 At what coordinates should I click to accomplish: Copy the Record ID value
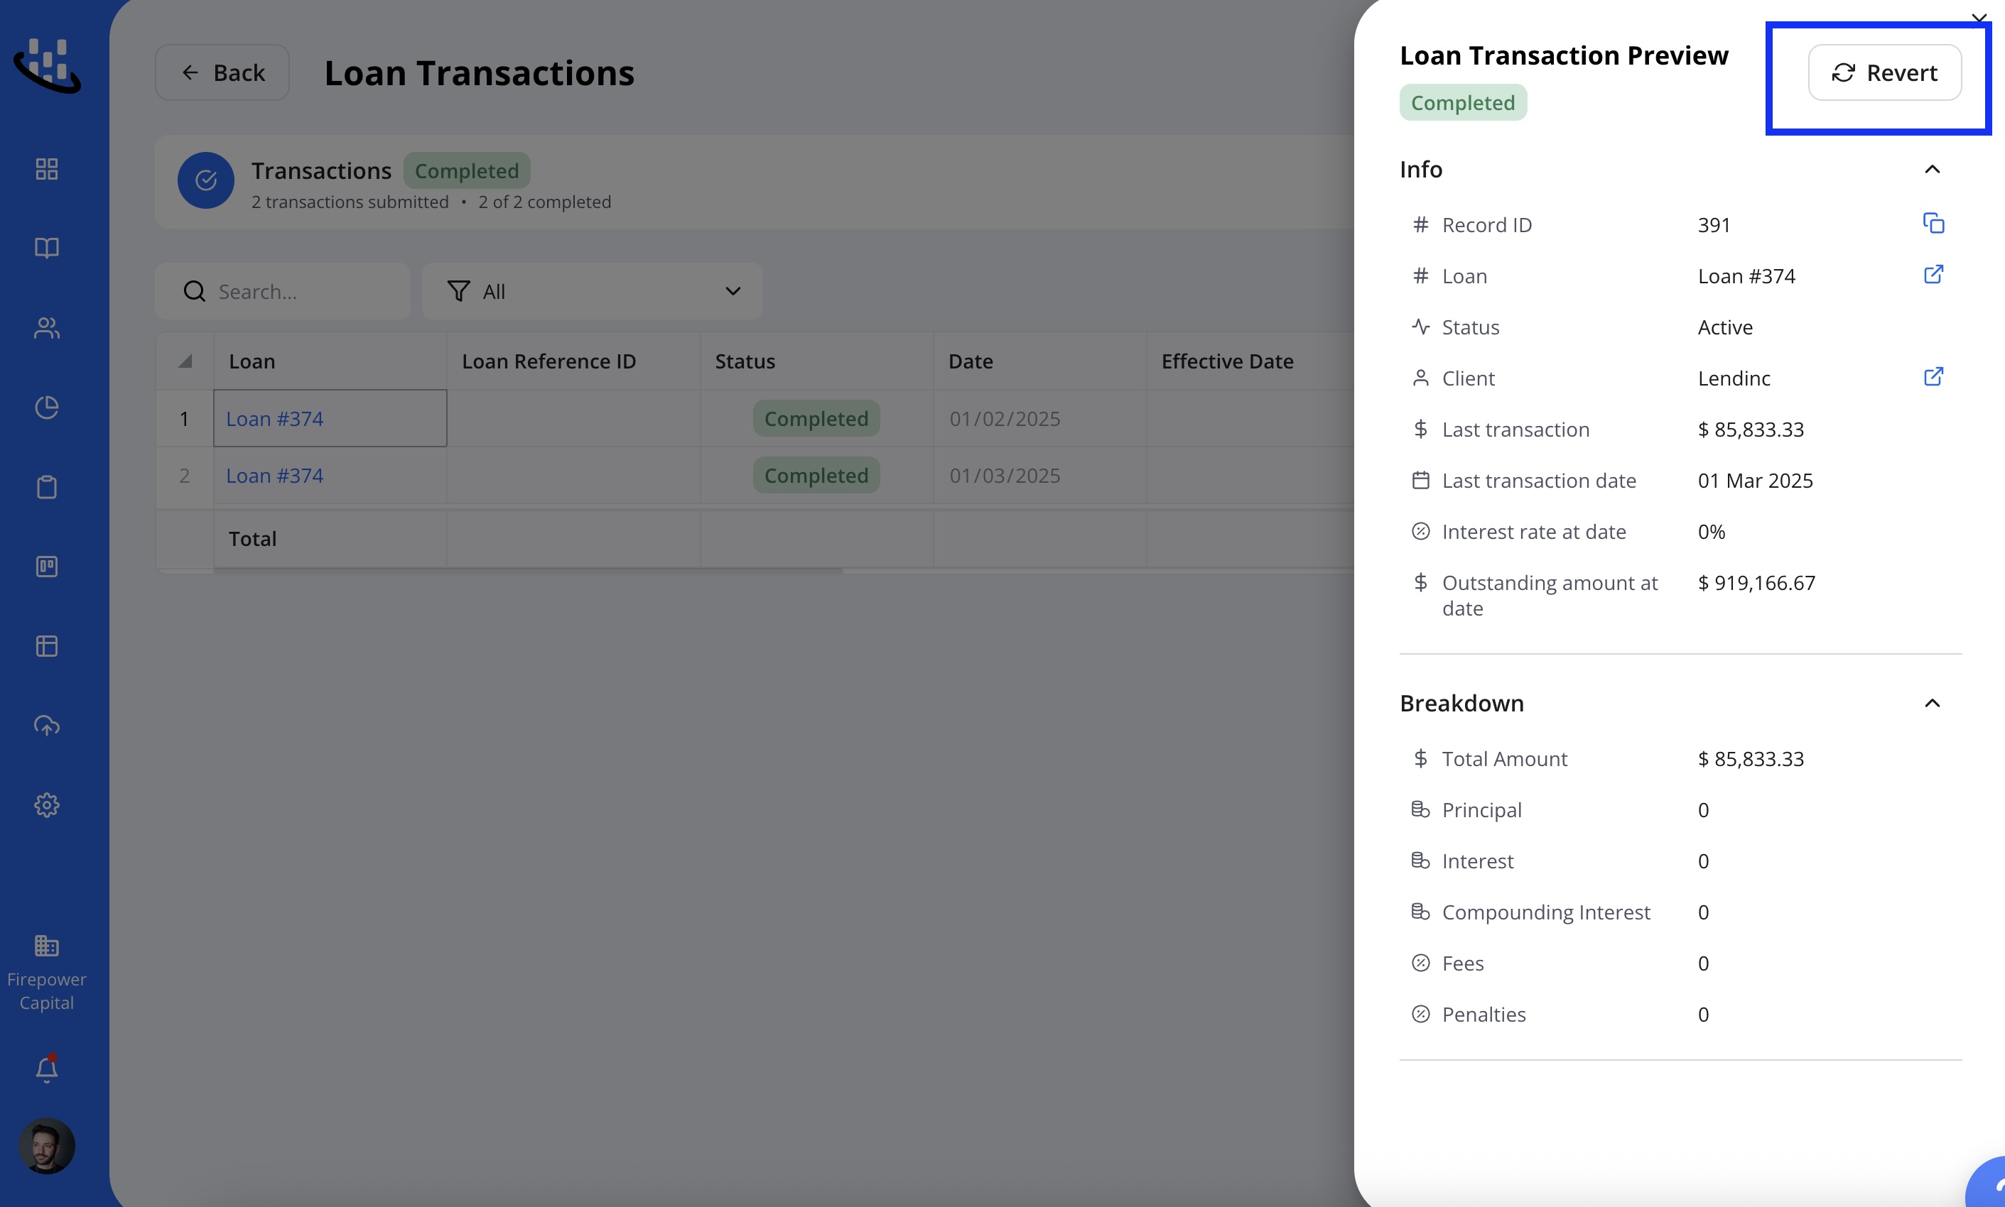pos(1933,223)
